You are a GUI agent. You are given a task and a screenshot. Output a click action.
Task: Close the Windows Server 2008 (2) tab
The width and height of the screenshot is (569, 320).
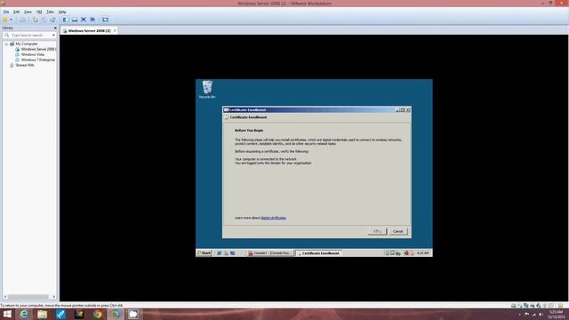(x=115, y=31)
